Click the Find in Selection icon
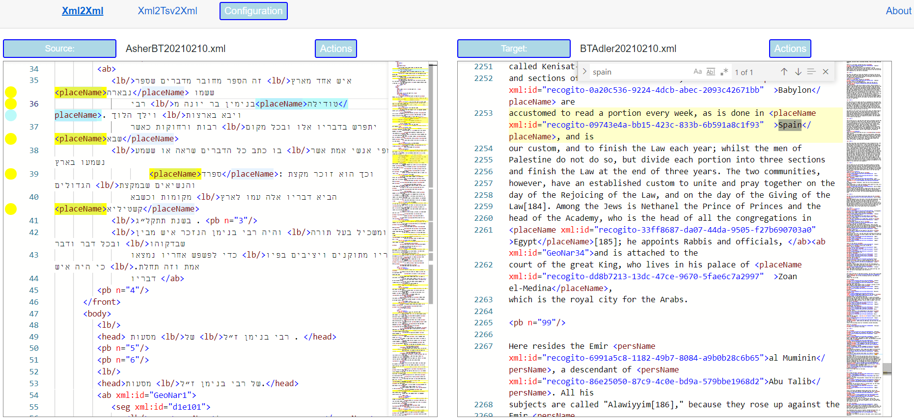 click(811, 72)
